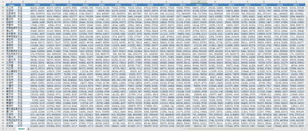Click the '2003' year header cell
308x131 pixels.
pos(86,5)
